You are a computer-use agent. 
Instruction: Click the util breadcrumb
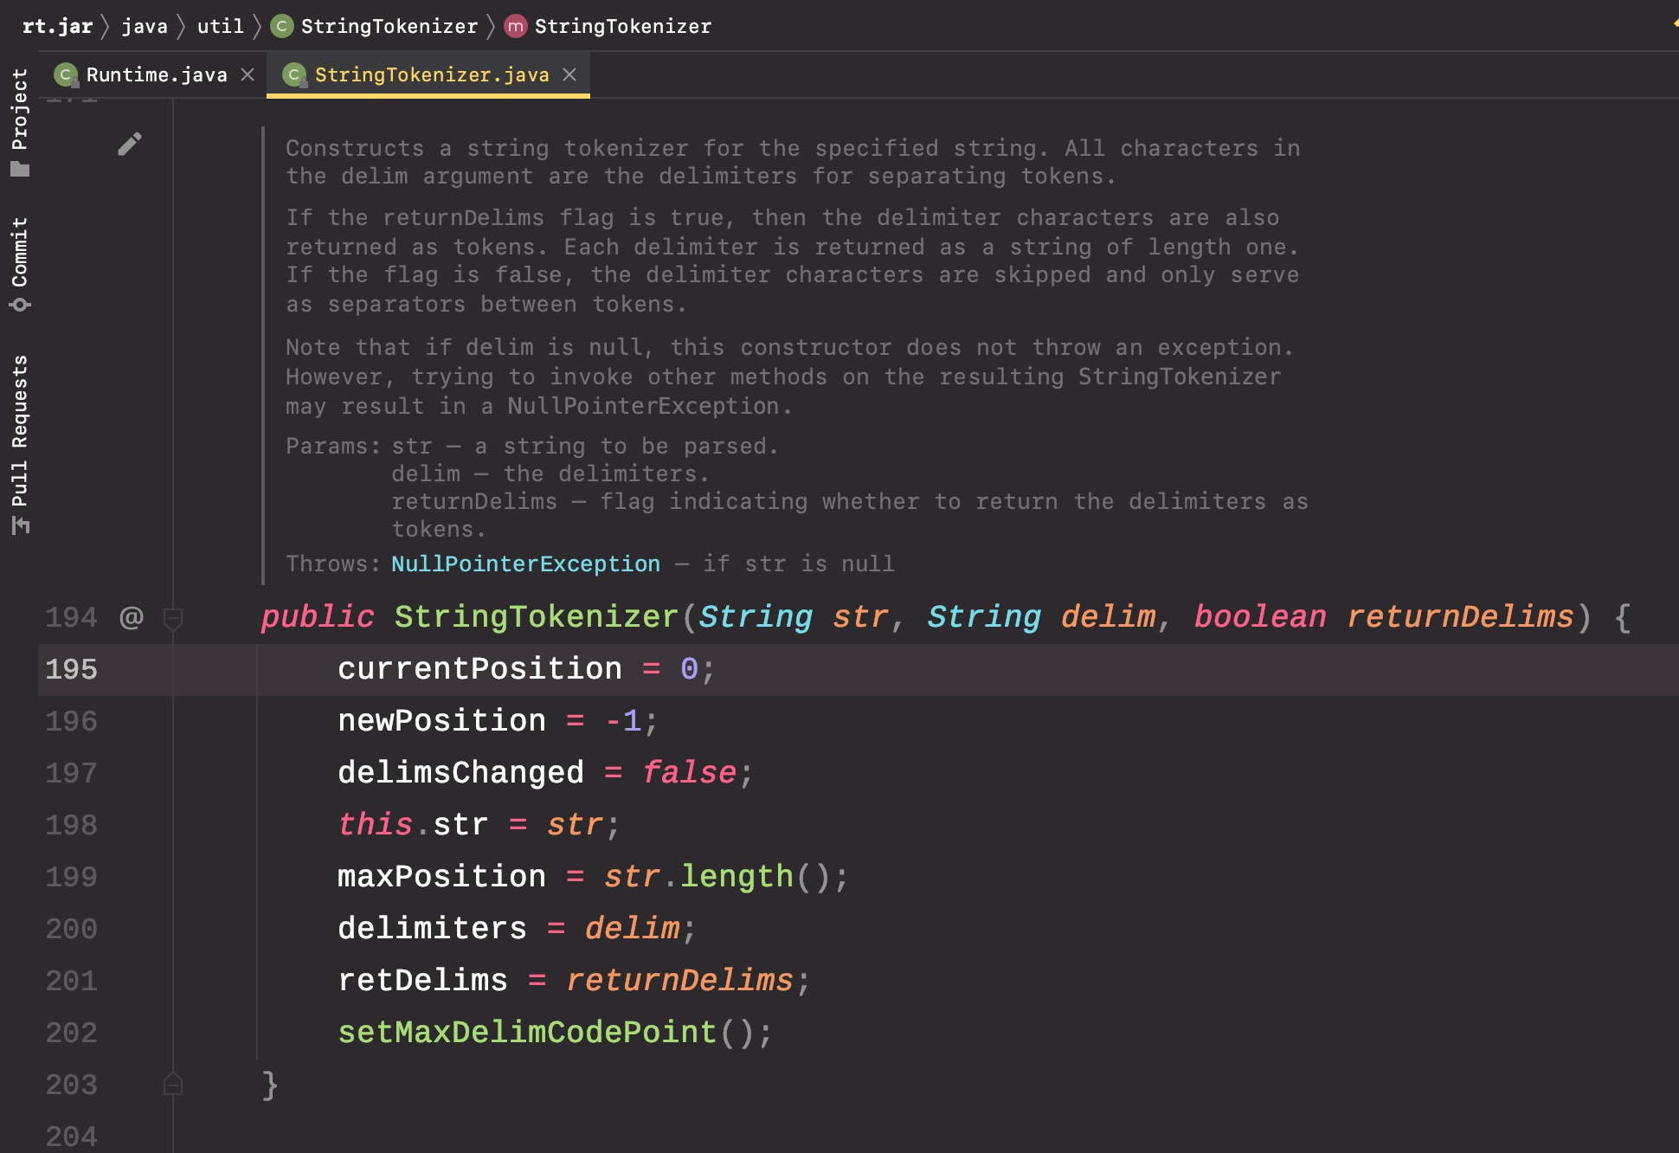pos(221,26)
